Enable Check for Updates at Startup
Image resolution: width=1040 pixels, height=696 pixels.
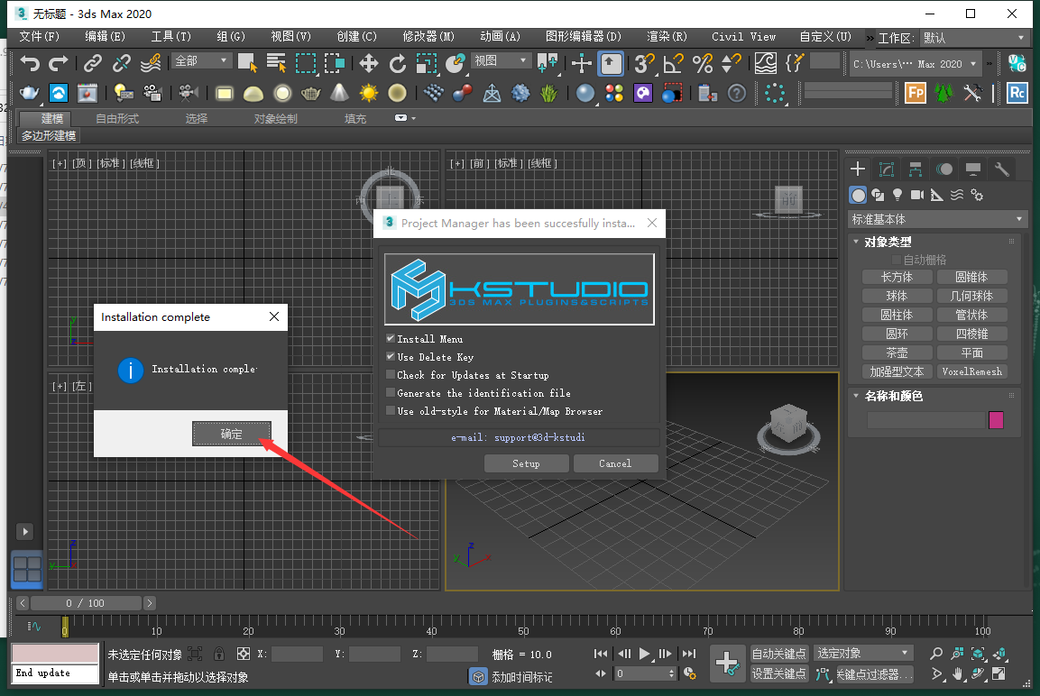[391, 374]
